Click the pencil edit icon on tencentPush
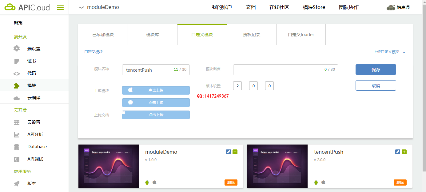The image size is (426, 192). coord(397,152)
